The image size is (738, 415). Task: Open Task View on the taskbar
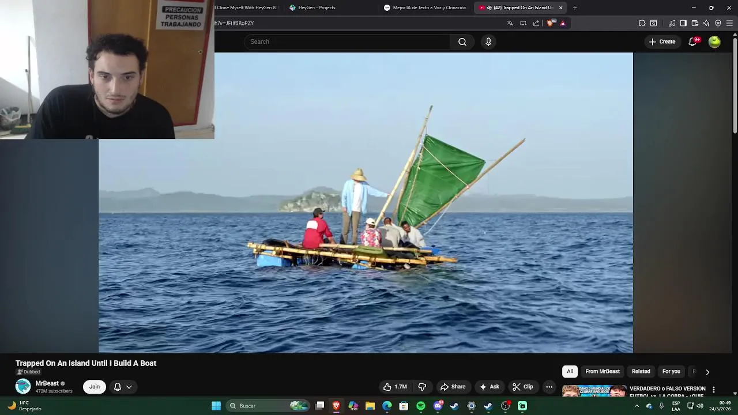pyautogui.click(x=320, y=406)
